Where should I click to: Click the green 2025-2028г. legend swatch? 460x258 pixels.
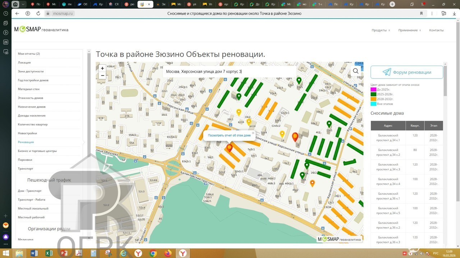click(x=373, y=94)
